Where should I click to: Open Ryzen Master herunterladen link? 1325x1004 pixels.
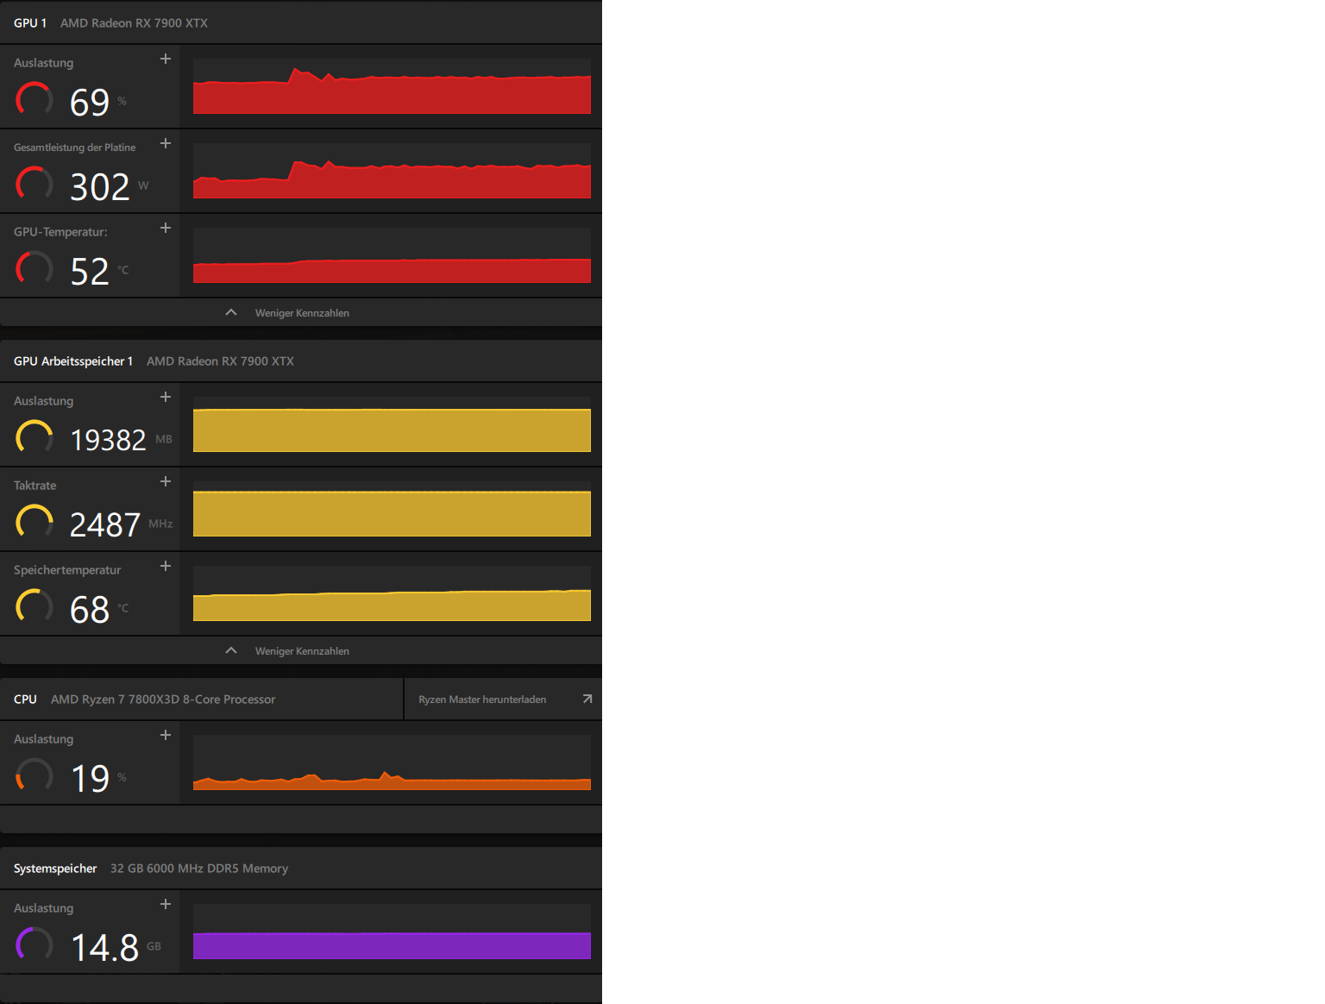[x=482, y=700]
